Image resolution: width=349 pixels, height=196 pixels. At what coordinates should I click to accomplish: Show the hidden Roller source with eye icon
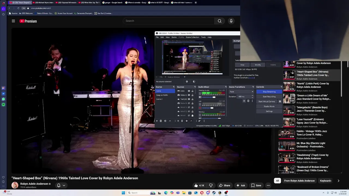(189, 103)
